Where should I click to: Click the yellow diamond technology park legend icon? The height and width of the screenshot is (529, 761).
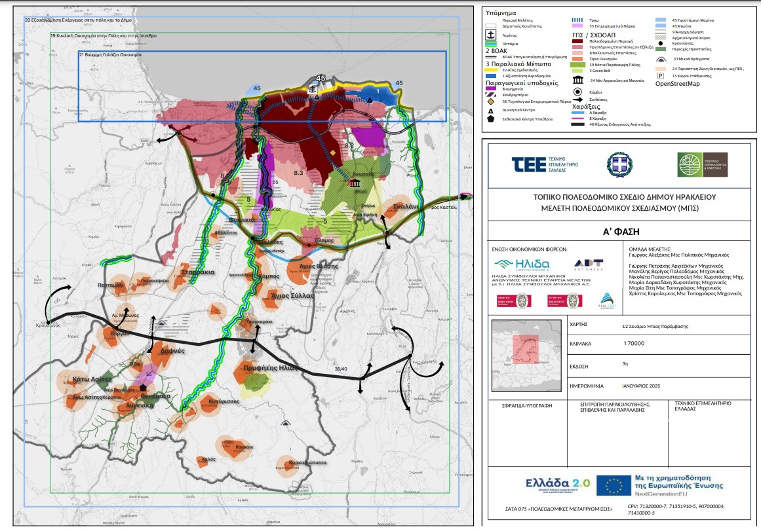(x=490, y=102)
